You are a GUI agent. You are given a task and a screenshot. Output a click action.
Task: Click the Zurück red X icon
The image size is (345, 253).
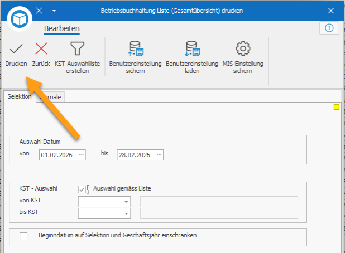point(41,50)
